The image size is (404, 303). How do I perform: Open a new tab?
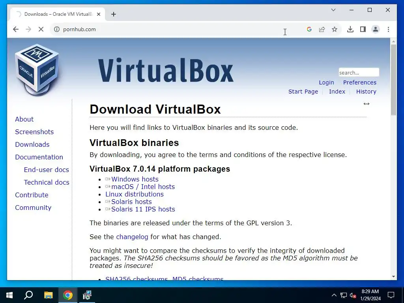114,14
